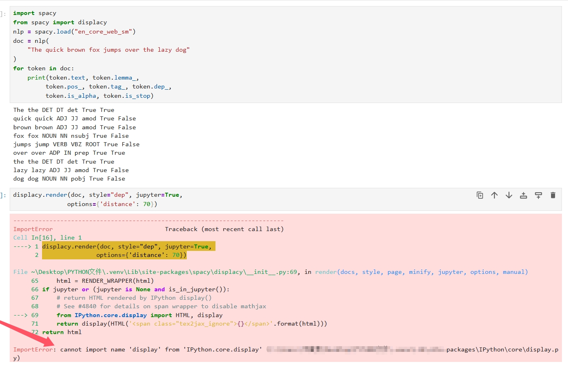Select output line 'over over ADP IN prep'
568x366 pixels.
(69, 153)
